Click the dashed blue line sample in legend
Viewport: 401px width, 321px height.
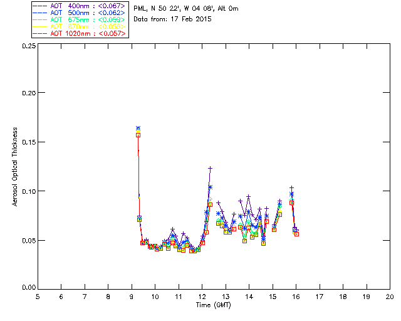(x=40, y=13)
